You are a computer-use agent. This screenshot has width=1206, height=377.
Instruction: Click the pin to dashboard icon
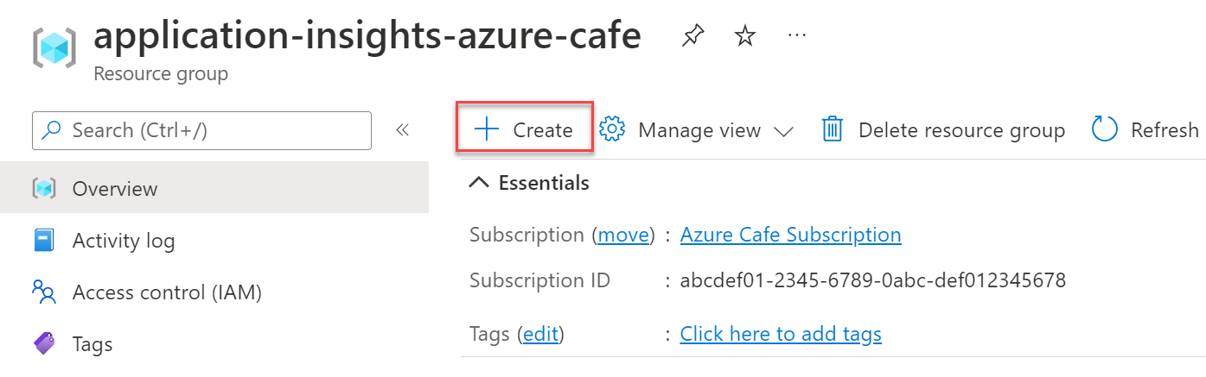point(692,36)
